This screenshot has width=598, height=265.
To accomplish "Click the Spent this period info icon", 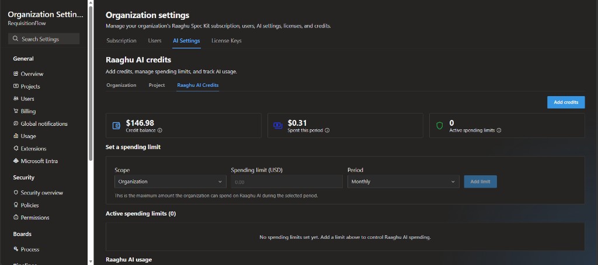I will pyautogui.click(x=327, y=130).
